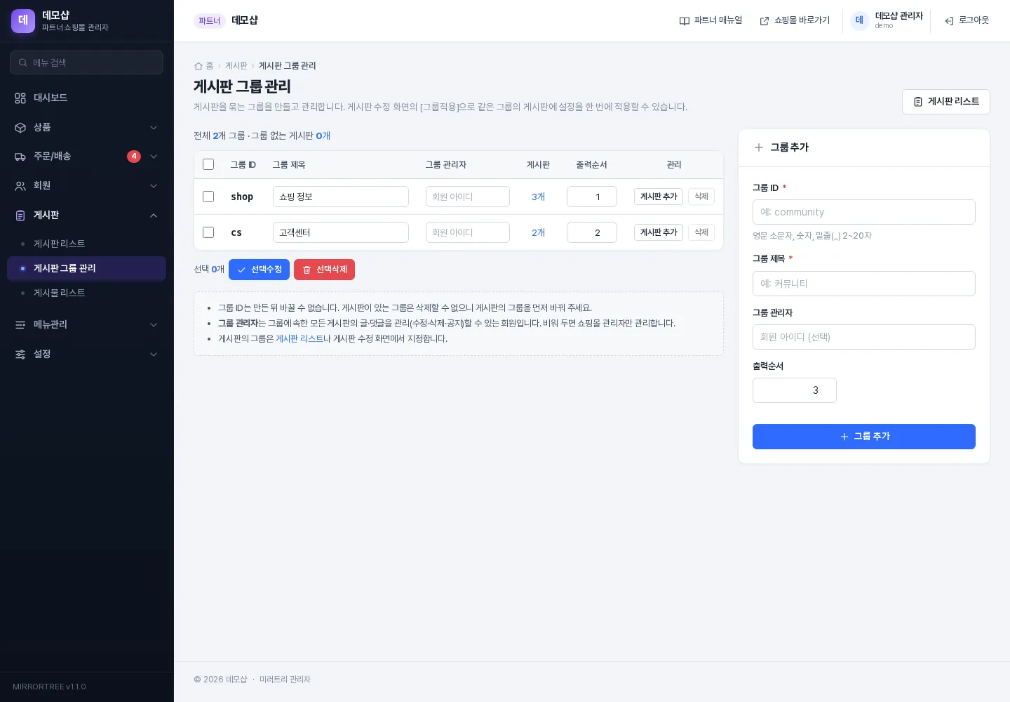Image resolution: width=1010 pixels, height=702 pixels.
Task: Expand the 상품 menu chevron
Action: tap(154, 128)
